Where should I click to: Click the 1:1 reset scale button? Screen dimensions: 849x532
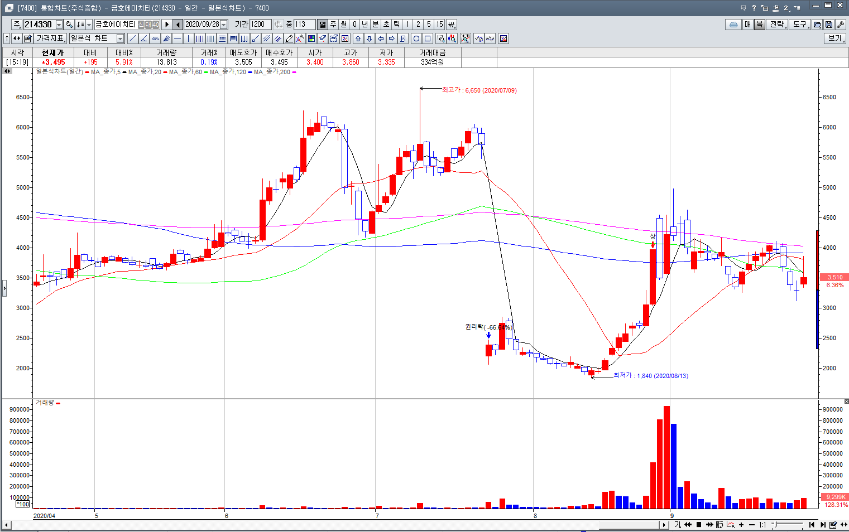762,525
